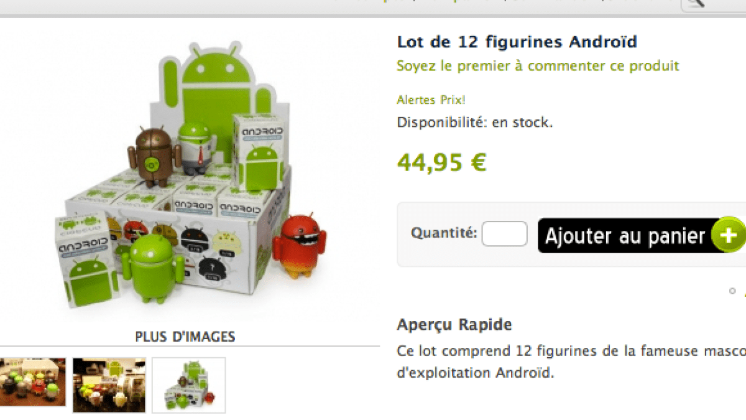746x420 pixels.
Task: Add the product with Ajouter au panier
Action: pyautogui.click(x=641, y=235)
